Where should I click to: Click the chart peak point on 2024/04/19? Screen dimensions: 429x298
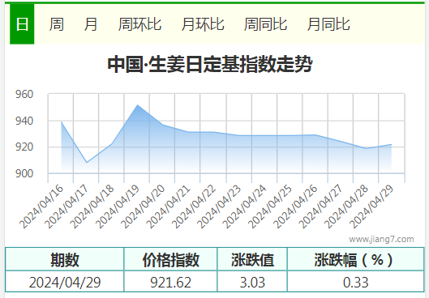point(137,105)
